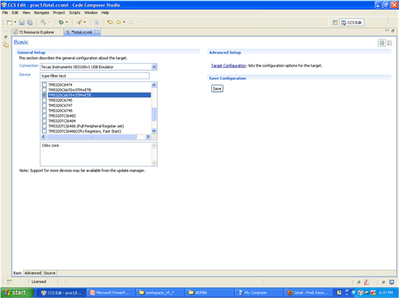This screenshot has height=298, width=399.
Task: Click the C66x core description text
Action: [50, 145]
